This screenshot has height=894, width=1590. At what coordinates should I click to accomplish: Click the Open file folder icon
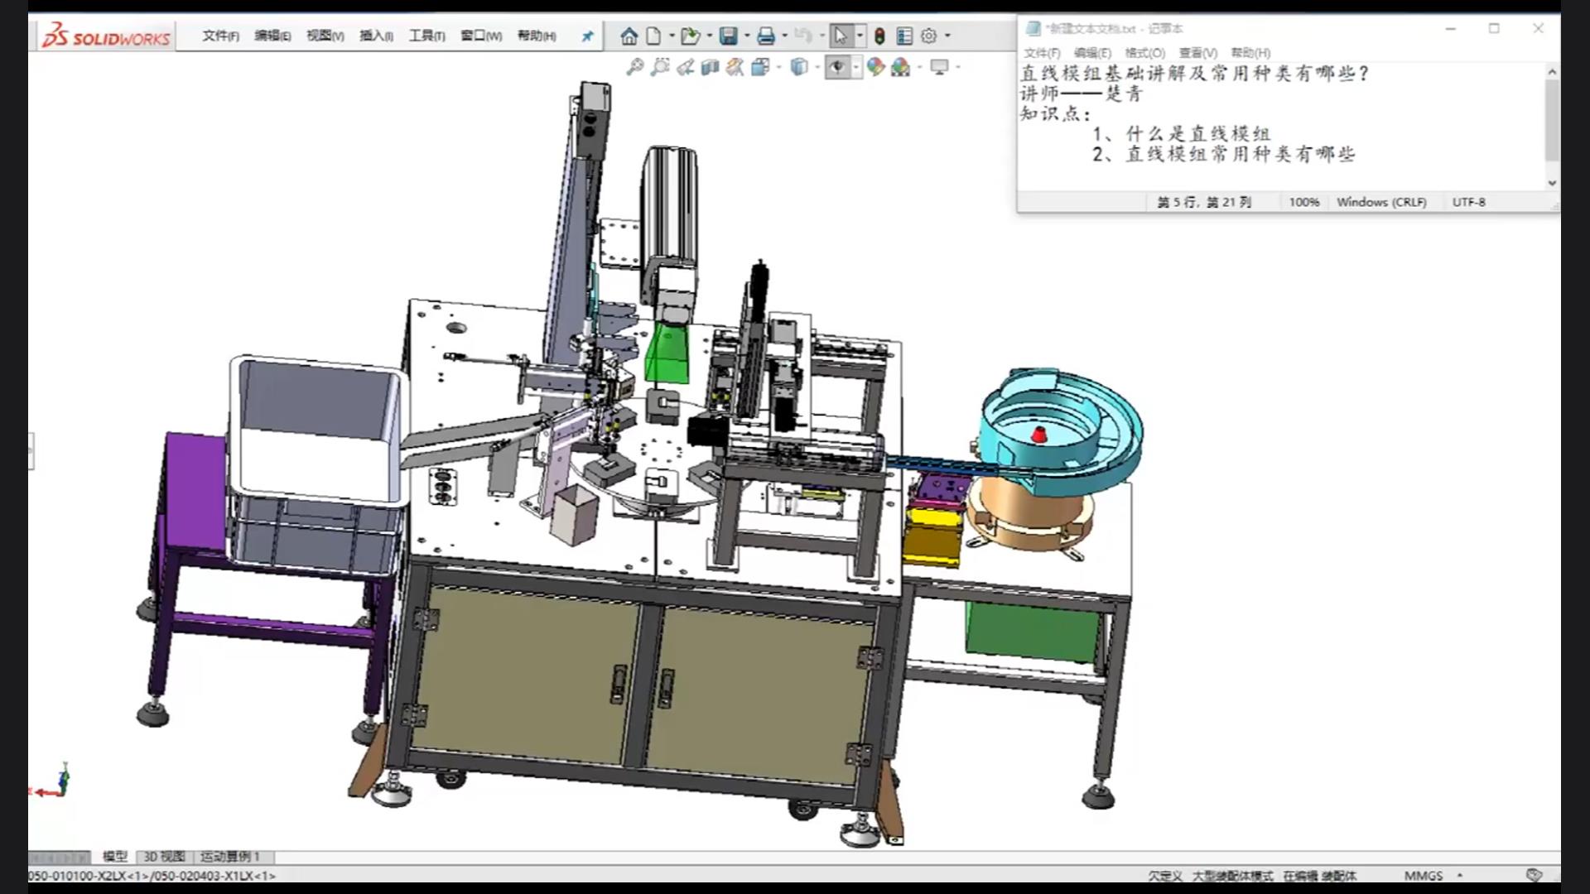(x=689, y=36)
